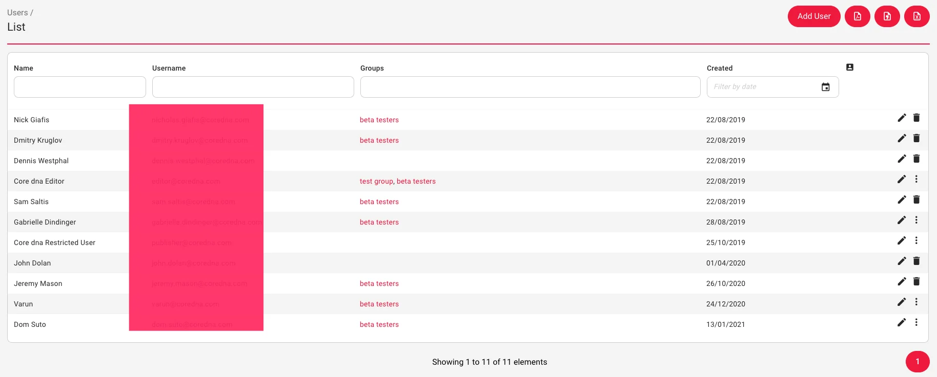Image resolution: width=937 pixels, height=377 pixels.
Task: Select the name Dmitry Kruglov
Action: 38,140
